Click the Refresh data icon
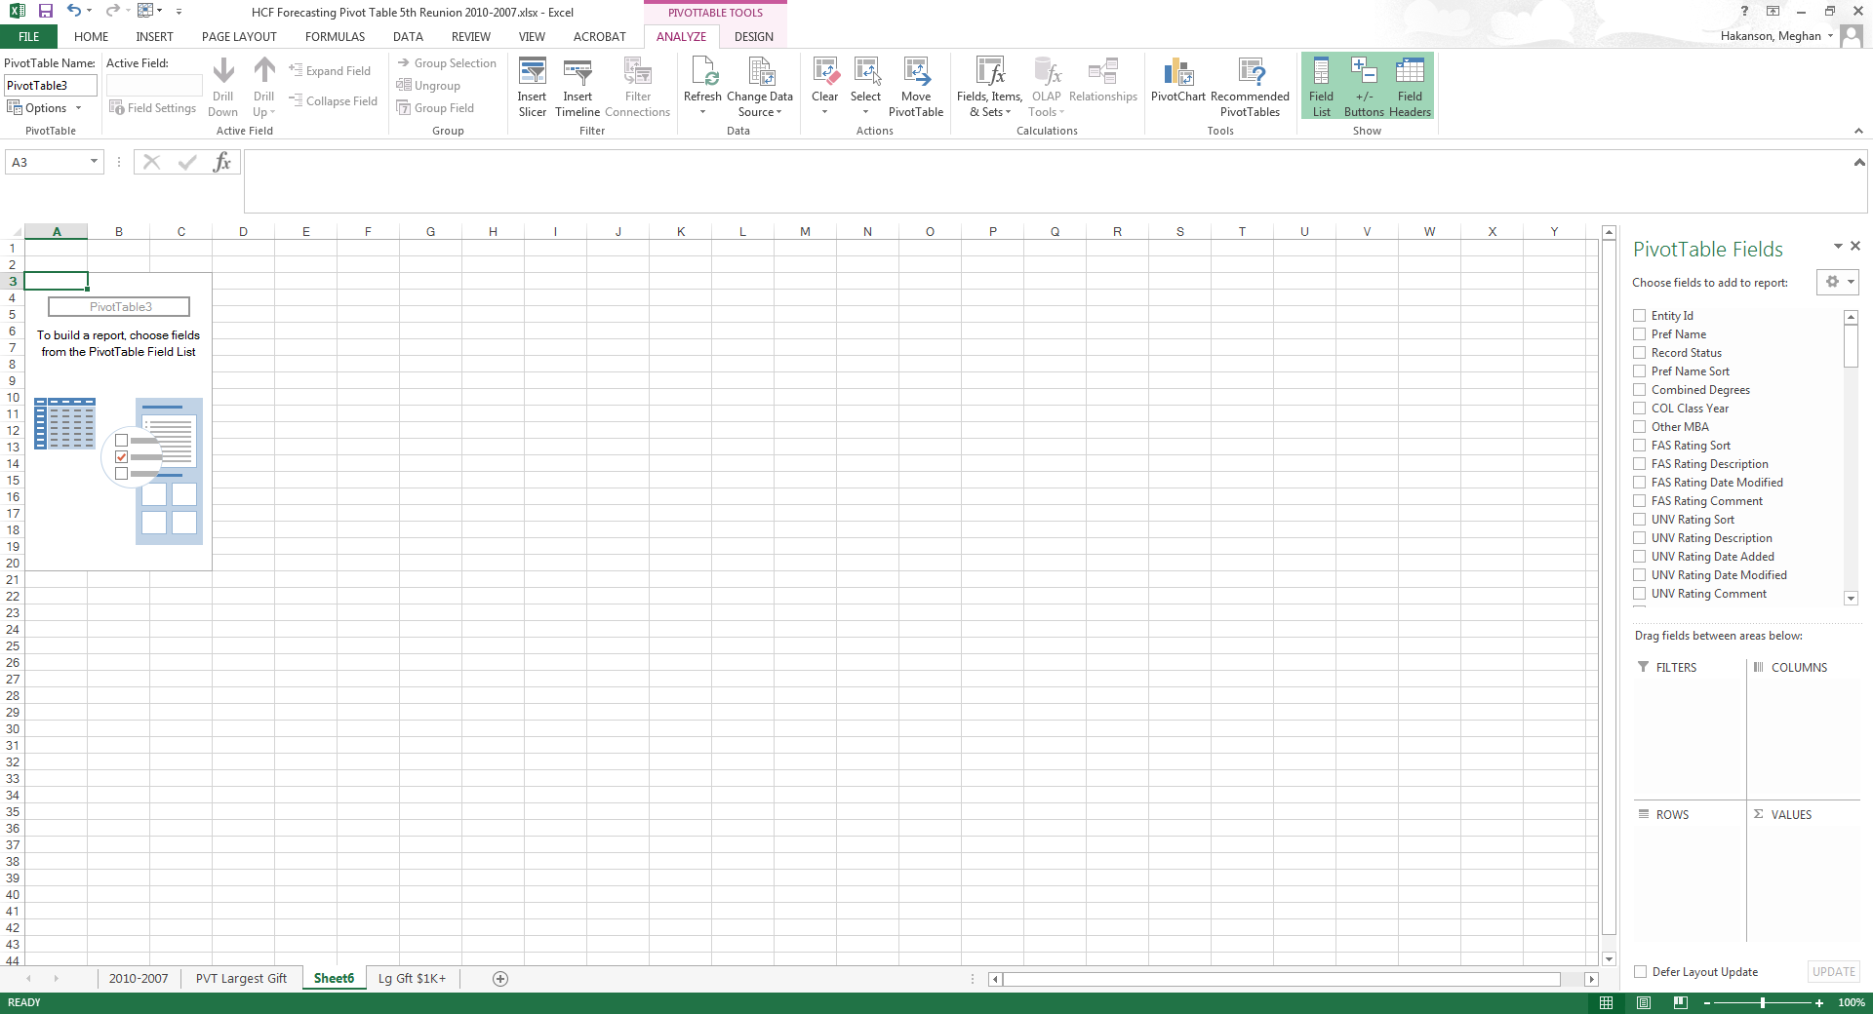 (702, 74)
